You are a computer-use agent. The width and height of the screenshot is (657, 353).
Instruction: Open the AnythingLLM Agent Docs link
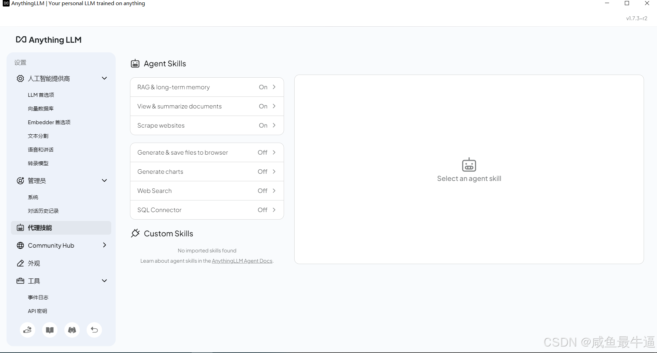[242, 261]
